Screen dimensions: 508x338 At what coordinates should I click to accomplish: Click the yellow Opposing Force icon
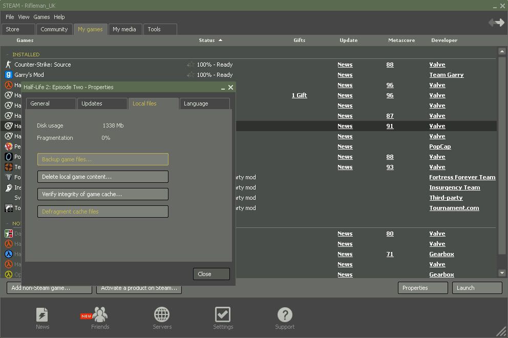click(8, 274)
